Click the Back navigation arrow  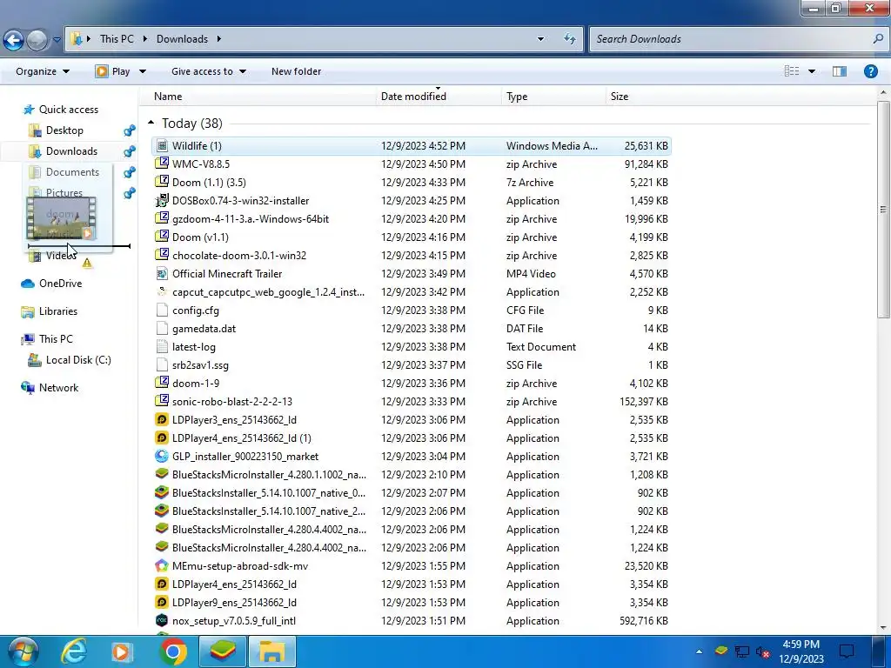[13, 40]
